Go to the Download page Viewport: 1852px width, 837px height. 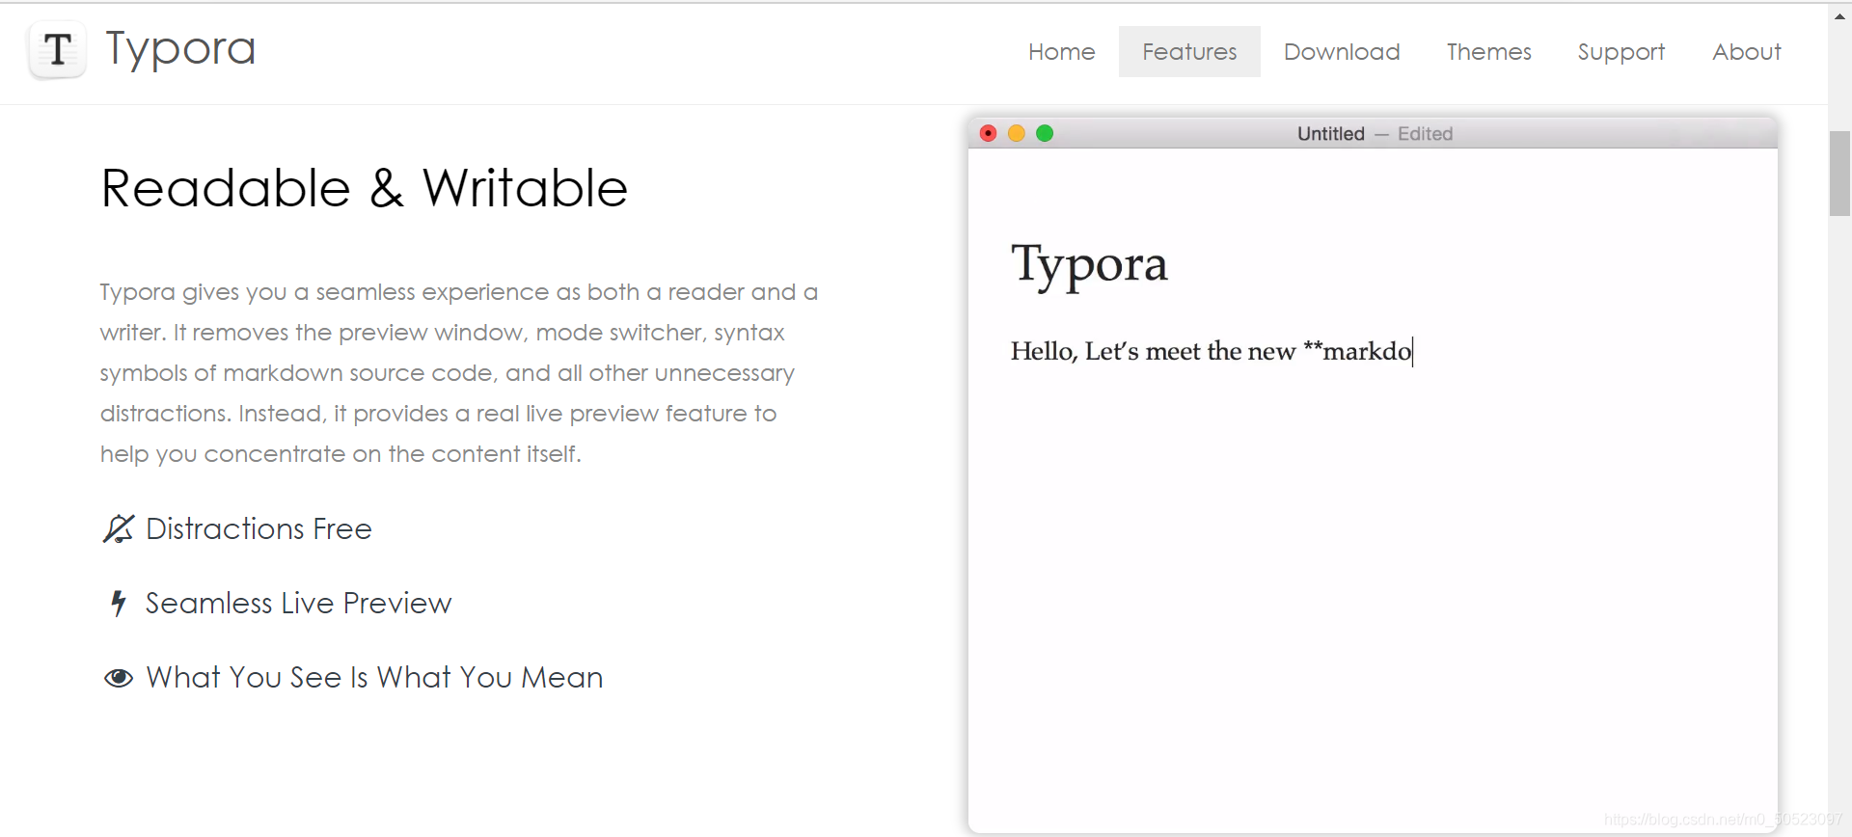pyautogui.click(x=1342, y=52)
